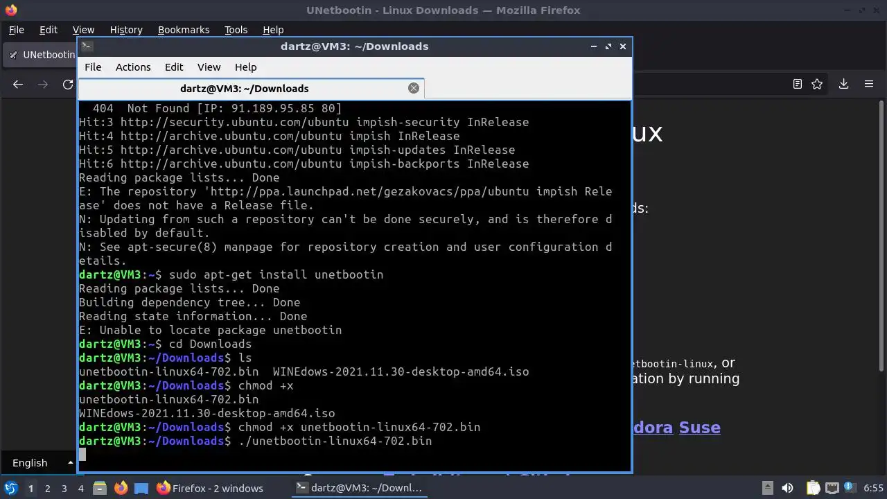The height and width of the screenshot is (499, 887).
Task: Open the terminal's Help menu
Action: pyautogui.click(x=246, y=67)
